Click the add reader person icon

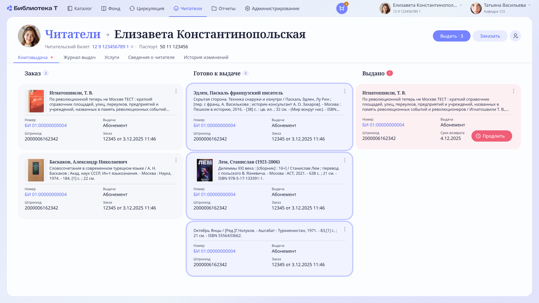click(x=515, y=36)
